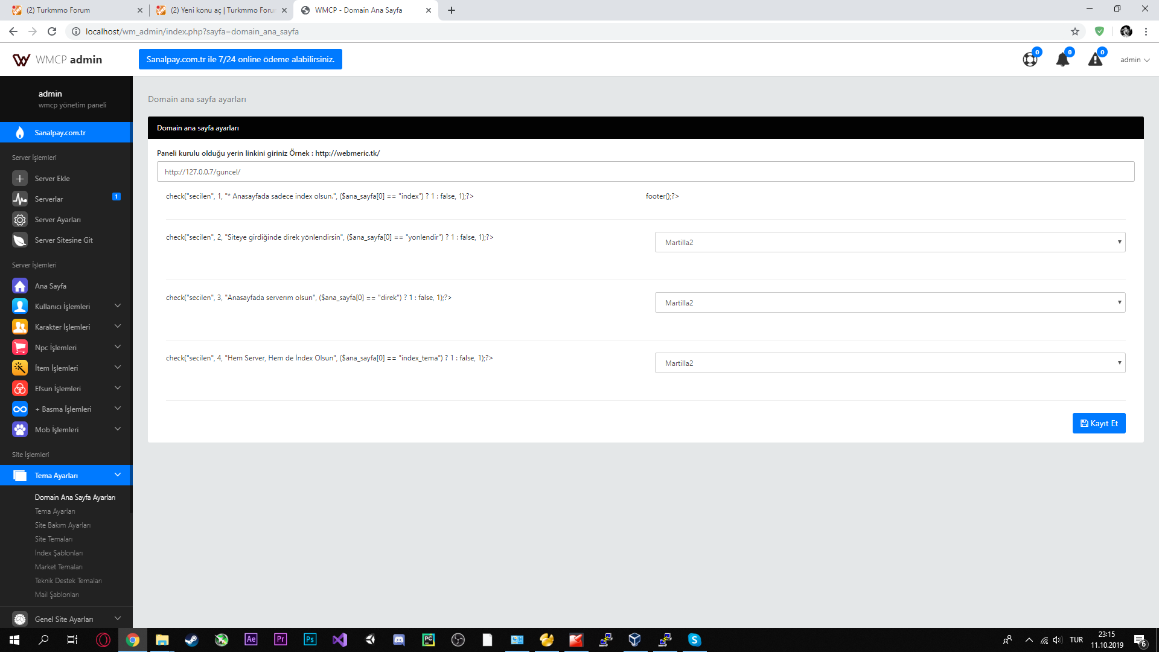1159x652 pixels.
Task: Click the + Basma İşlemleri infinity icon
Action: 20,409
